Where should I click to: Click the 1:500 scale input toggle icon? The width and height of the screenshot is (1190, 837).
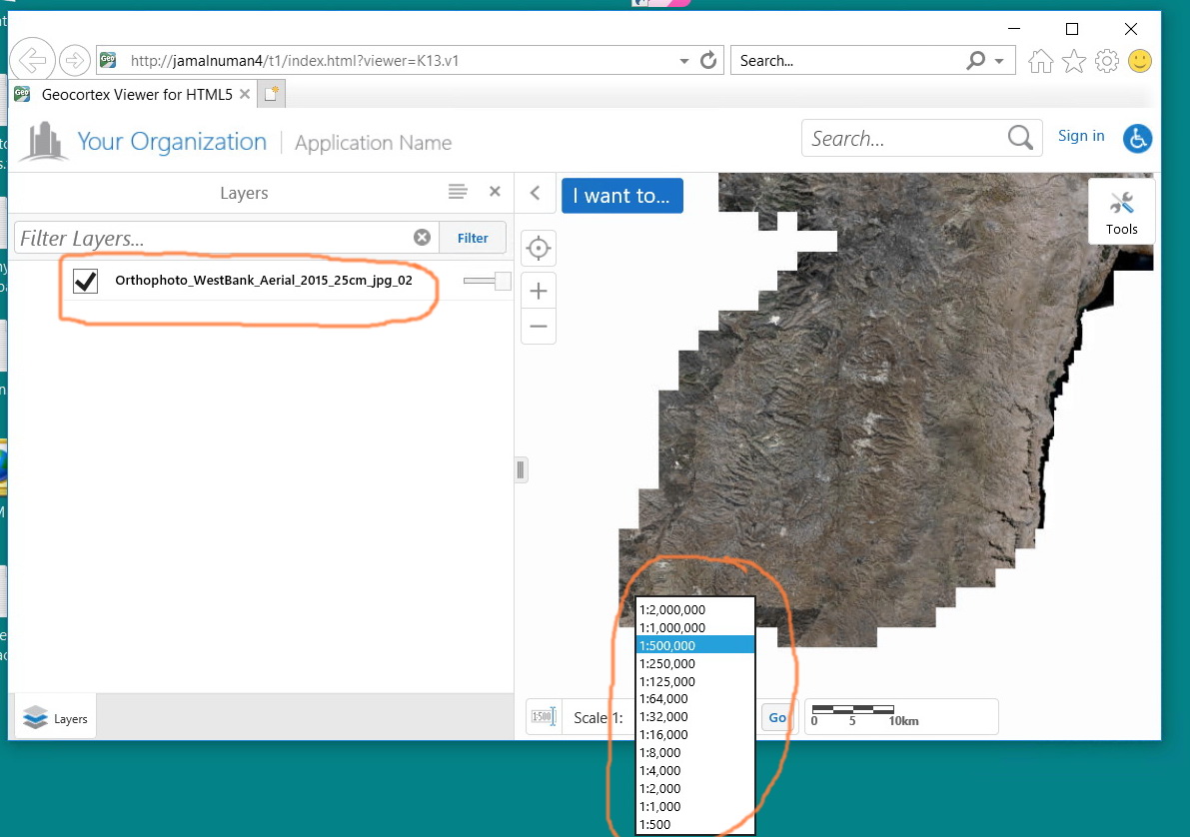(544, 716)
